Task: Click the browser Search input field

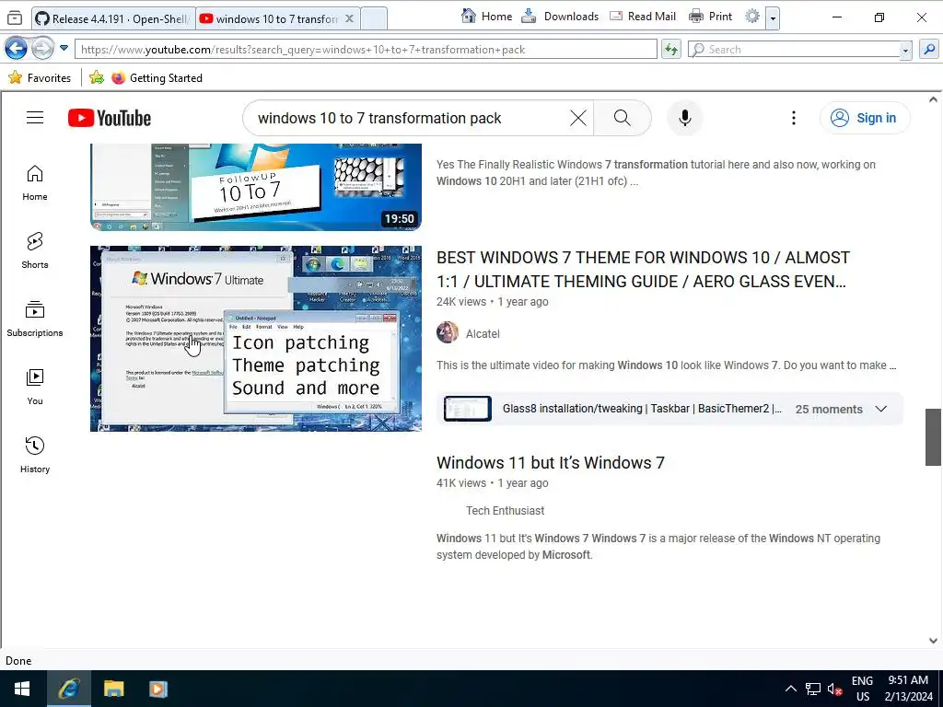Action: 794,50
